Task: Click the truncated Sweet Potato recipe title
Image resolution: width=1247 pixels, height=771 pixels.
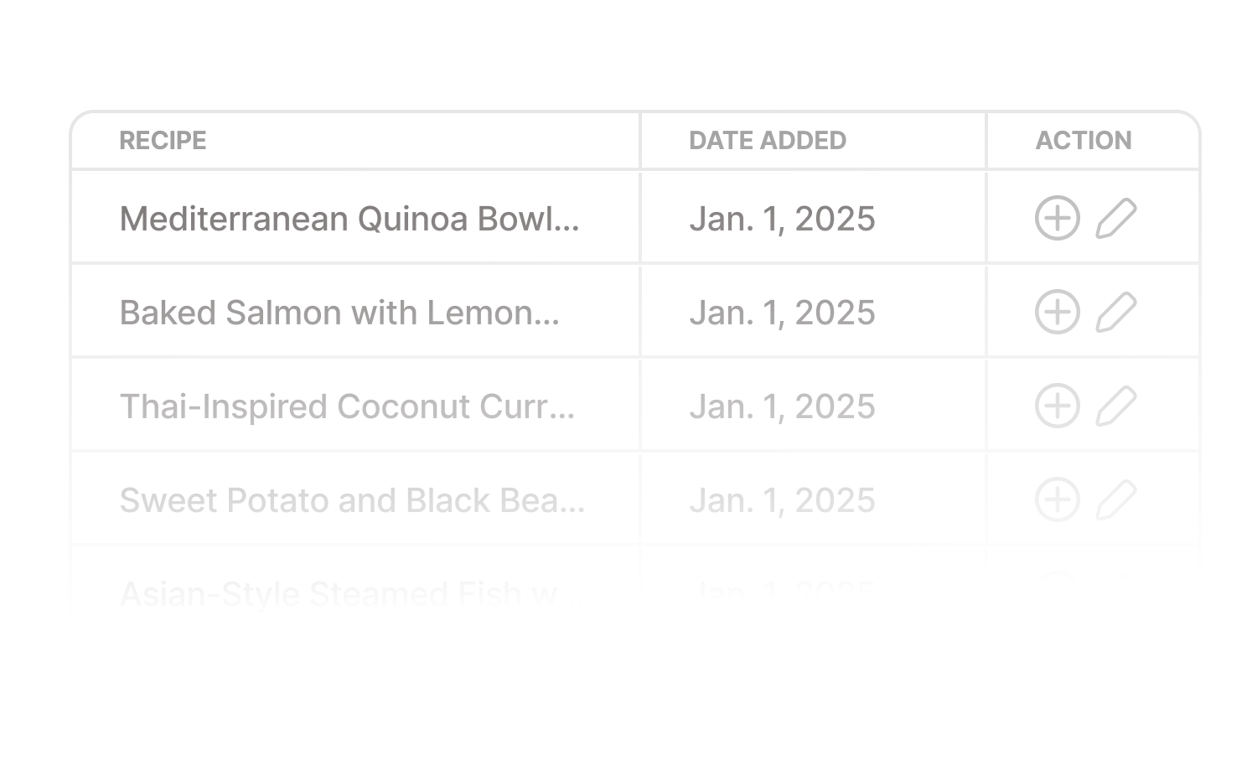Action: (x=354, y=499)
